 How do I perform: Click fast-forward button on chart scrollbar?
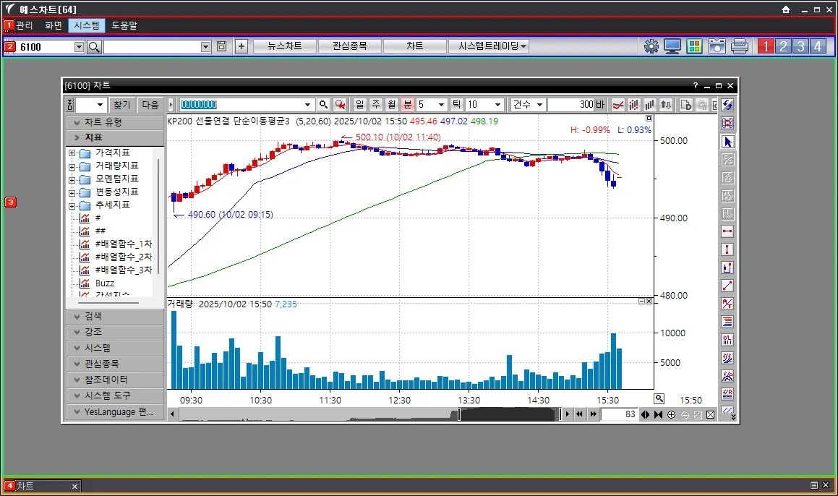coord(593,414)
